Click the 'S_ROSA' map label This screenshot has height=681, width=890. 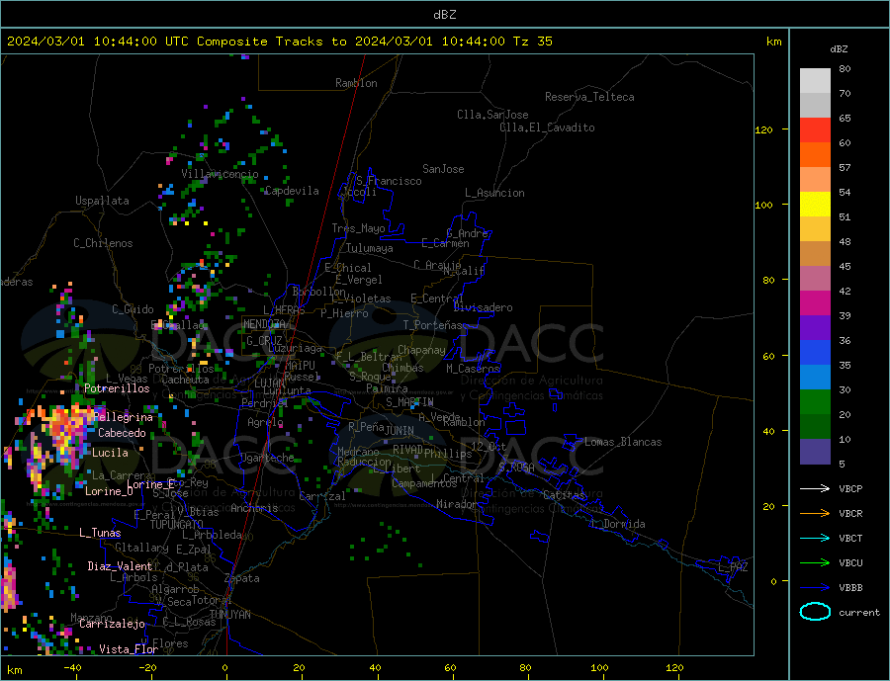point(516,468)
